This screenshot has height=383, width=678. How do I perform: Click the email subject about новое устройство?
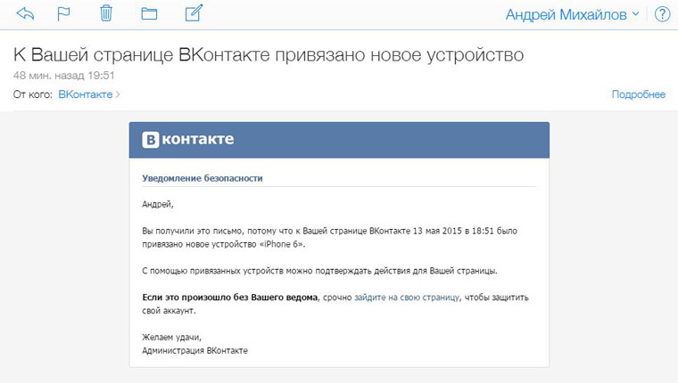(x=269, y=55)
